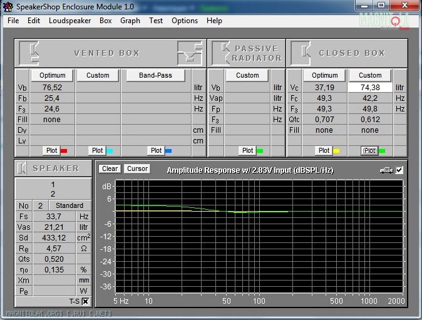Open the Help menu
Image resolution: width=422 pixels, height=320 pixels.
(214, 21)
